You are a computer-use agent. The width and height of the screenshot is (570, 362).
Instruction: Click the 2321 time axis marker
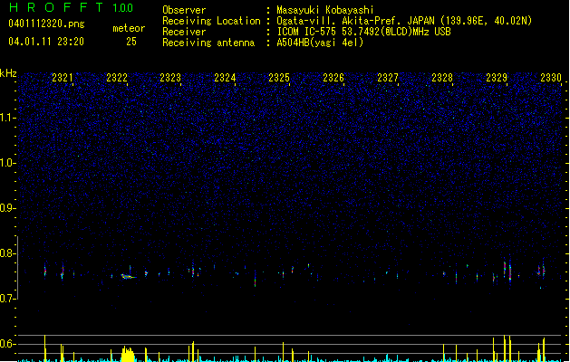point(63,78)
